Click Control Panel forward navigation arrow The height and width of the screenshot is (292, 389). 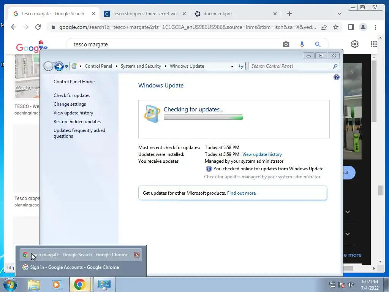click(59, 66)
